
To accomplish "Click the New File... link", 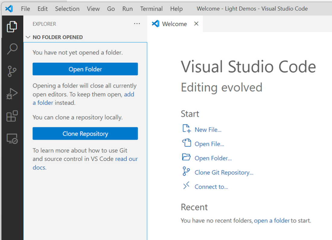I will click(208, 130).
